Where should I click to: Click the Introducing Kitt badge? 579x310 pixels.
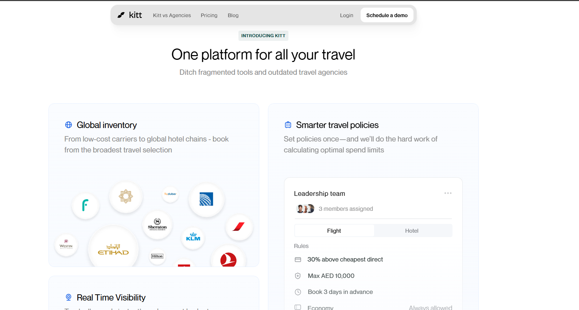coord(263,36)
